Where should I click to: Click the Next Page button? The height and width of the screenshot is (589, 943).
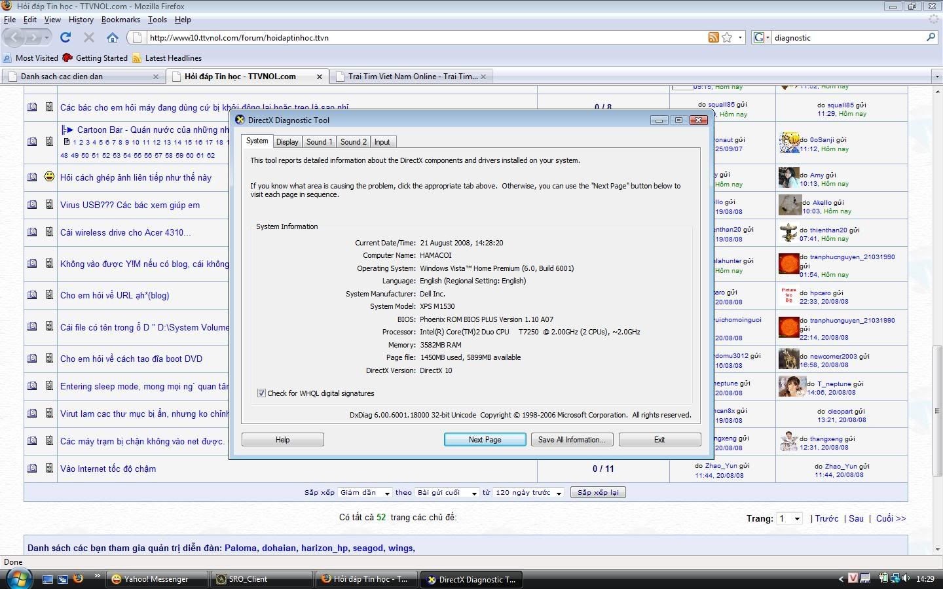coord(485,440)
